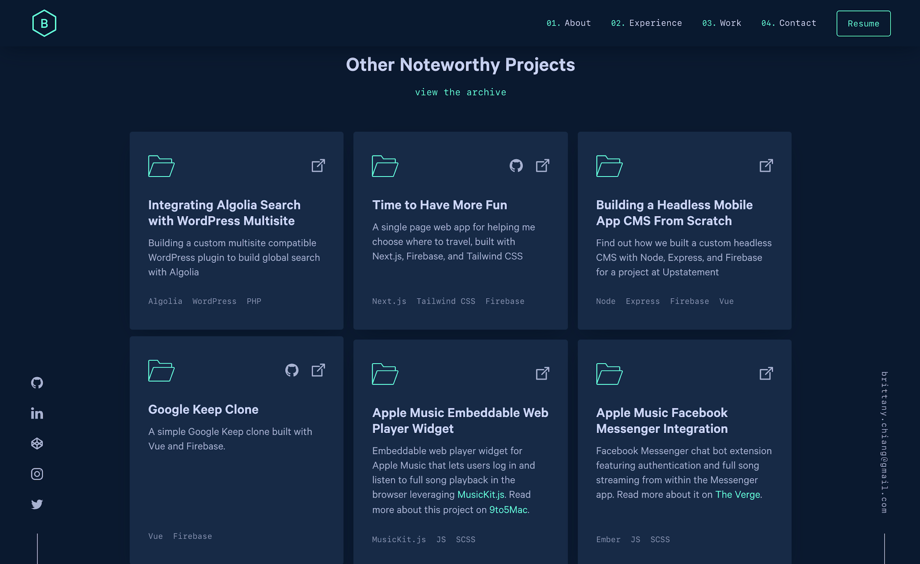Go to the Contact nav section
This screenshot has width=920, height=564.
pyautogui.click(x=789, y=23)
